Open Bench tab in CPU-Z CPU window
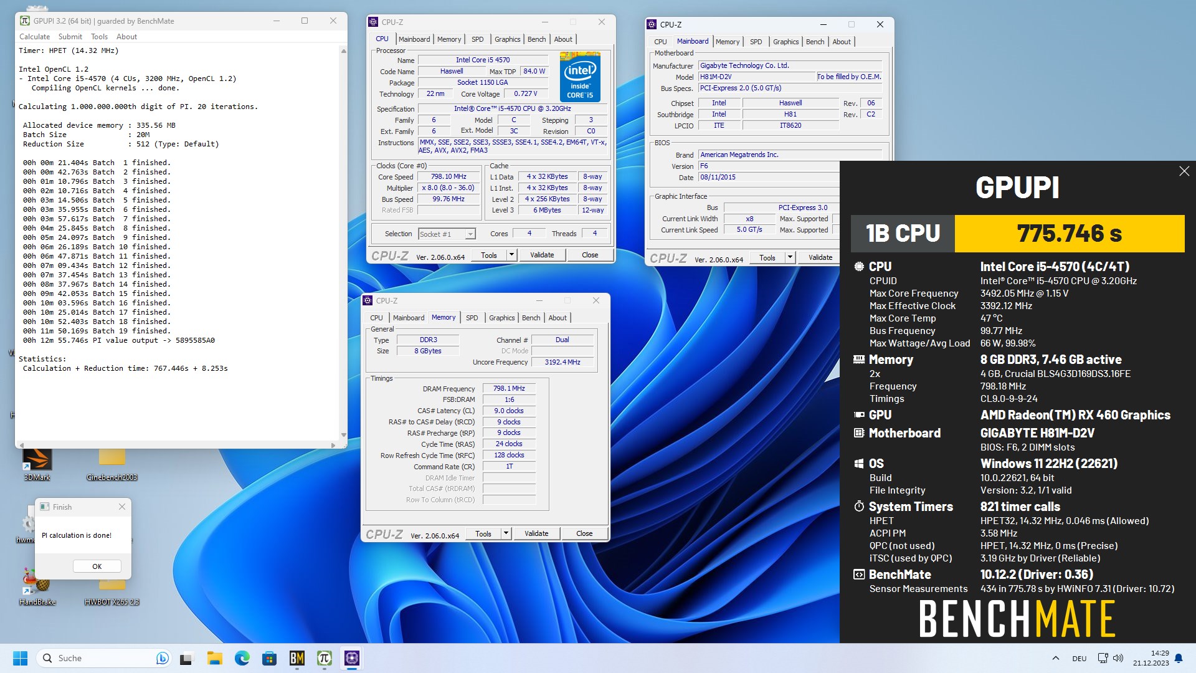The width and height of the screenshot is (1196, 673). tap(536, 39)
